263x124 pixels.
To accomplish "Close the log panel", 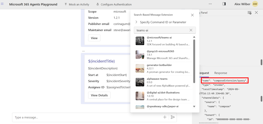I will click(x=256, y=13).
